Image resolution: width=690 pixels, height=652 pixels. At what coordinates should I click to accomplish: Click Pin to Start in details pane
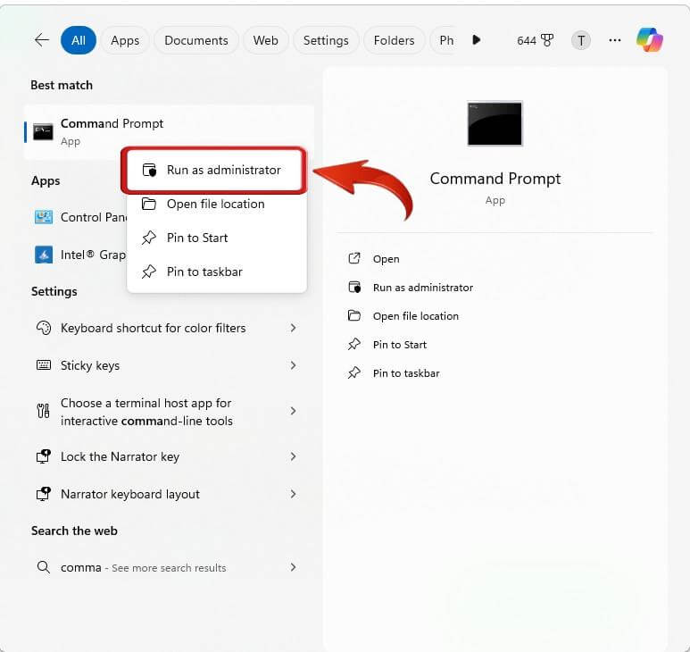(x=400, y=345)
